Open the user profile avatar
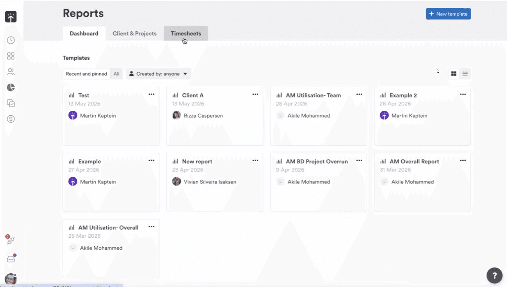Image resolution: width=507 pixels, height=287 pixels. pos(11,279)
